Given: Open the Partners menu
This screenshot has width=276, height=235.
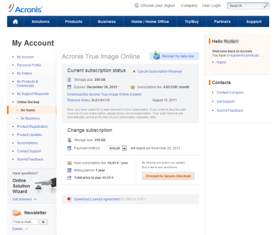Looking at the screenshot, I should click(223, 22).
